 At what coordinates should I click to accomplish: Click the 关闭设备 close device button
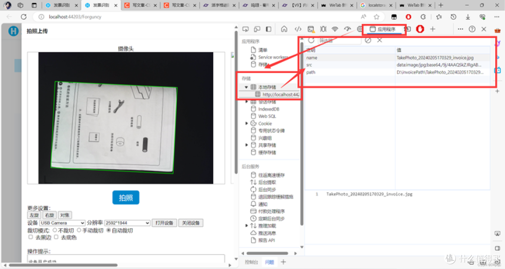point(191,223)
